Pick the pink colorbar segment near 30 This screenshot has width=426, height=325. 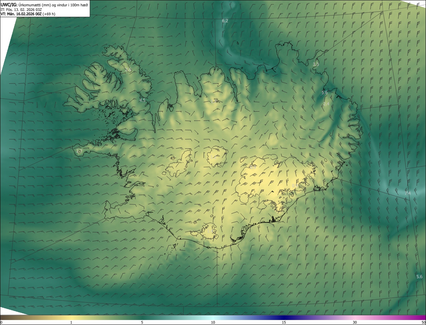355,317
